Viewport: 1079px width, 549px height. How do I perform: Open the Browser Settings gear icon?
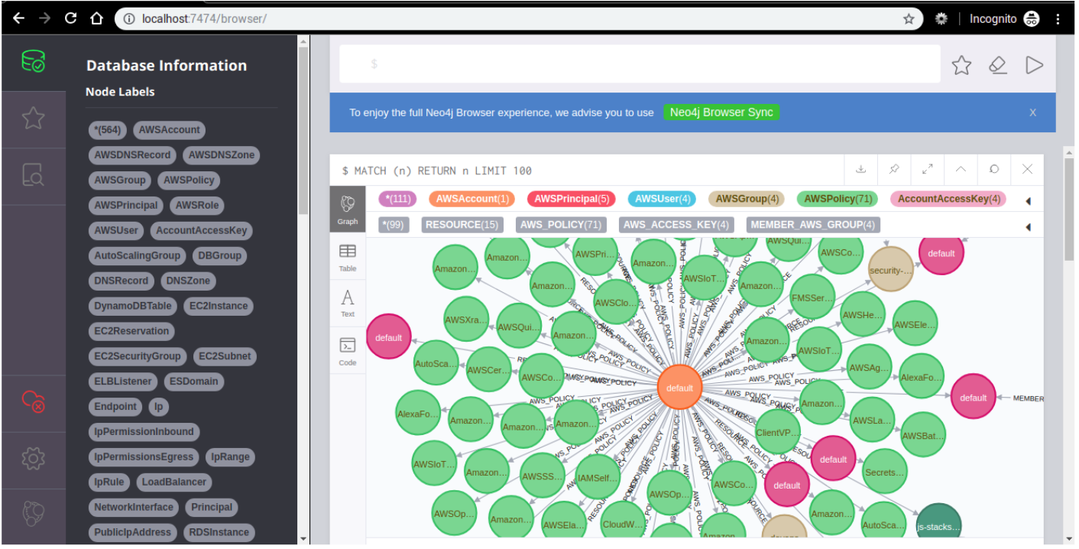point(33,458)
